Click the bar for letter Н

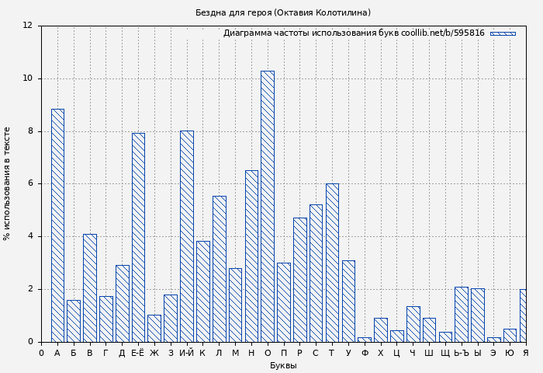point(251,256)
